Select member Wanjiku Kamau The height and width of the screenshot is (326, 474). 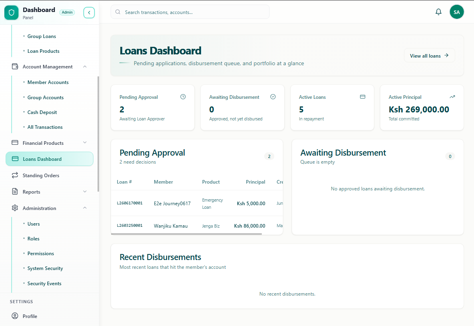[x=171, y=226]
